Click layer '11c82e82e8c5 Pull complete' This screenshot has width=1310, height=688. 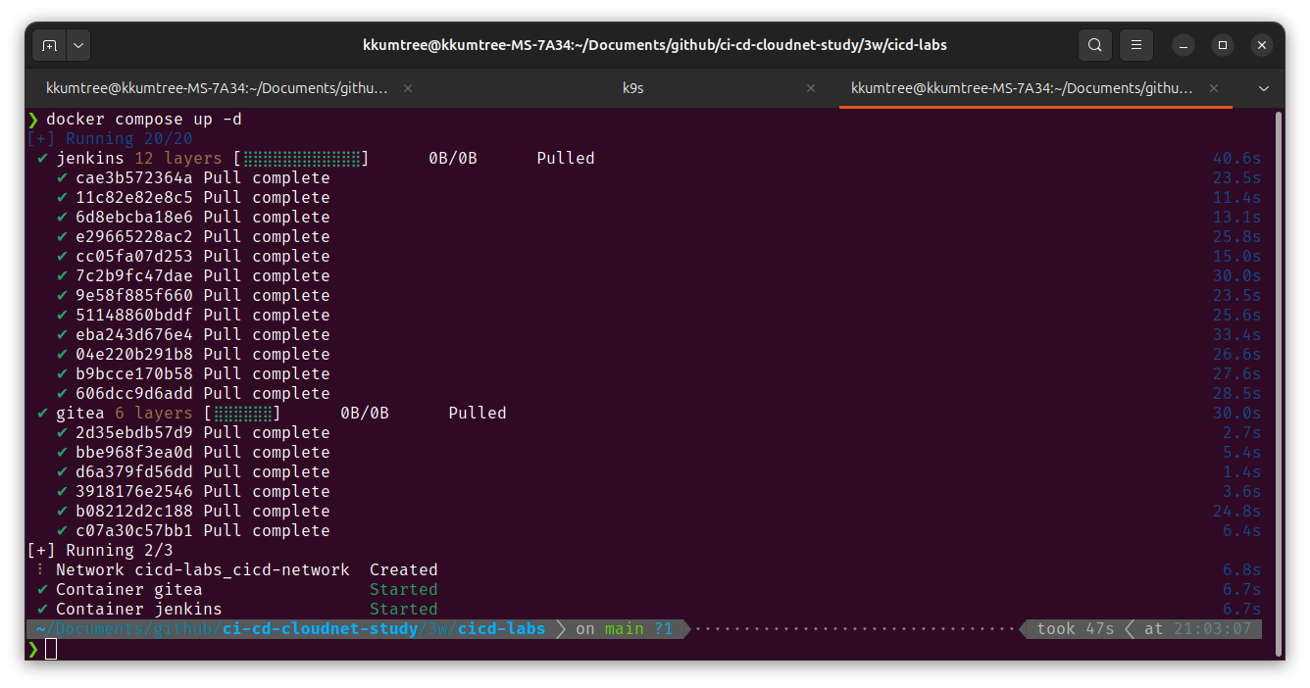pyautogui.click(x=193, y=198)
